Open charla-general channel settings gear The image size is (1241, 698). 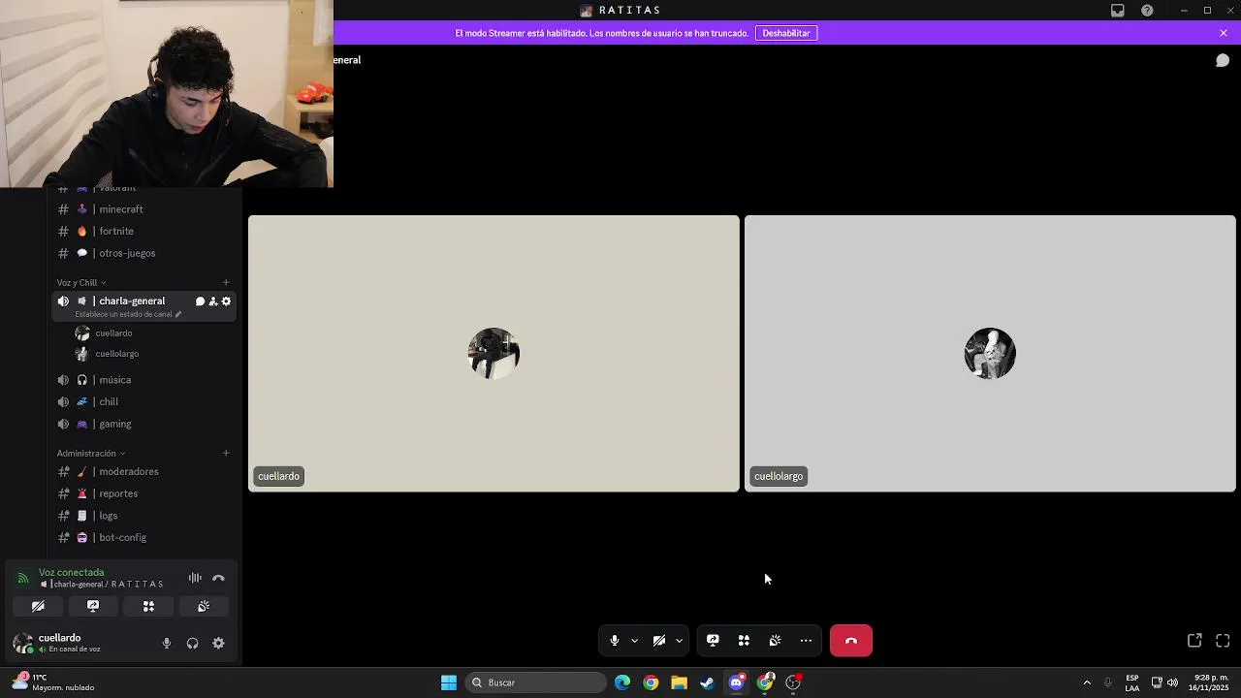click(226, 301)
